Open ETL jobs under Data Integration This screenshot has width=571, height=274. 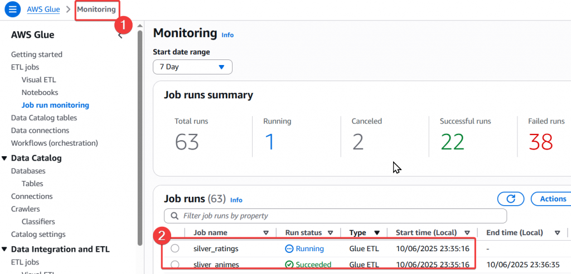[x=25, y=262]
